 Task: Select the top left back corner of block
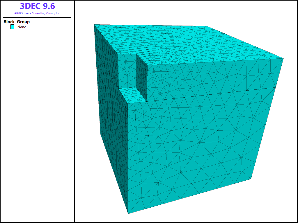(94, 25)
